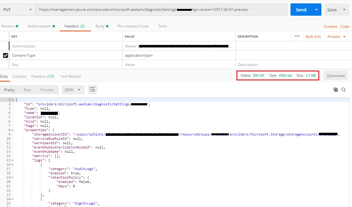This screenshot has height=207, width=352.
Task: Toggle the line wrap icon
Action: click(92, 90)
